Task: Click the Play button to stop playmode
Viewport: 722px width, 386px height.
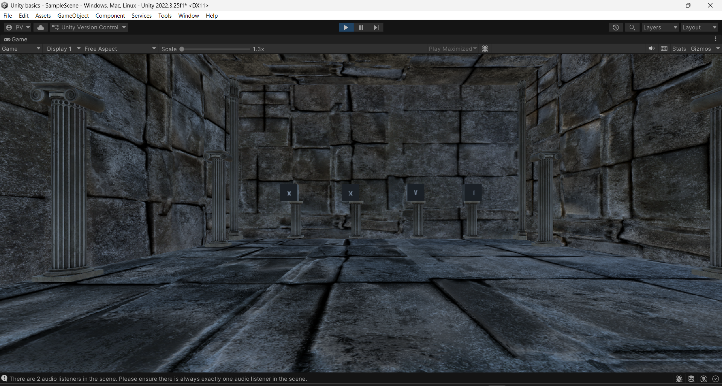Action: (x=346, y=27)
